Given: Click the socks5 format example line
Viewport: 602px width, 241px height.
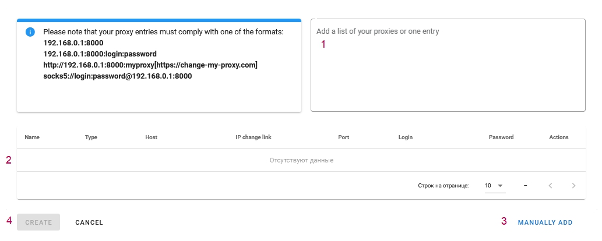Looking at the screenshot, I should point(118,76).
